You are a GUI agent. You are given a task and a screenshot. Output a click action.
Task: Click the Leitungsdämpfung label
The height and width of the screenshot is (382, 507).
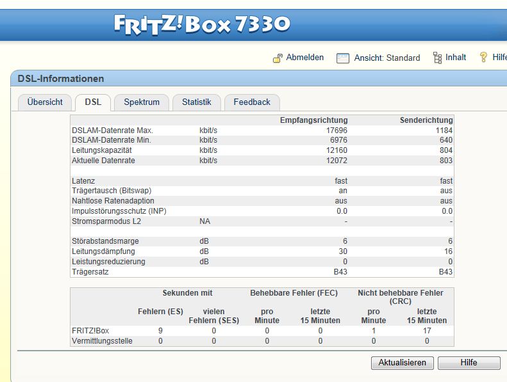[x=103, y=251]
